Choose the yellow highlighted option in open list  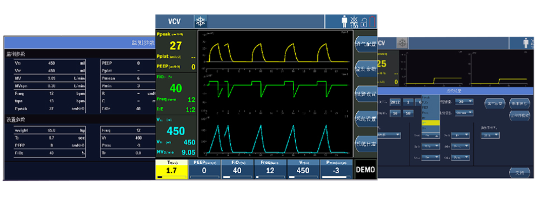(431, 122)
